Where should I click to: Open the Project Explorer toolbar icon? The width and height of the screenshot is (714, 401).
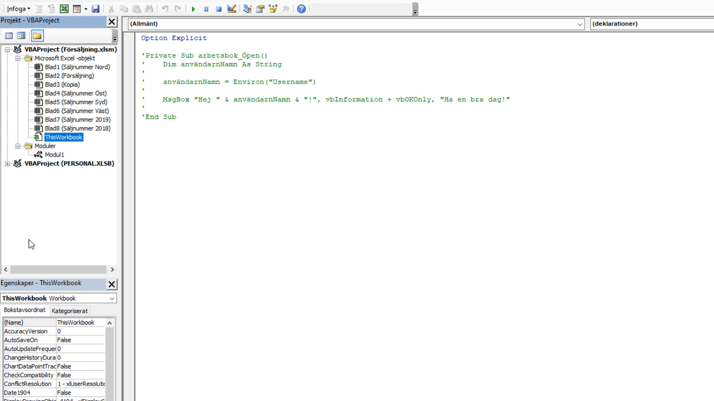(247, 9)
